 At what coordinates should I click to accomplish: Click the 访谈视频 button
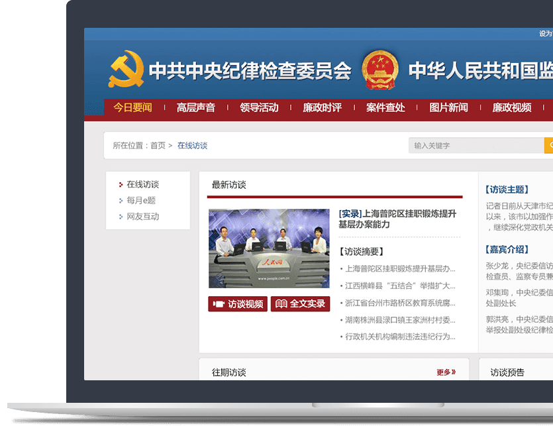[237, 303]
